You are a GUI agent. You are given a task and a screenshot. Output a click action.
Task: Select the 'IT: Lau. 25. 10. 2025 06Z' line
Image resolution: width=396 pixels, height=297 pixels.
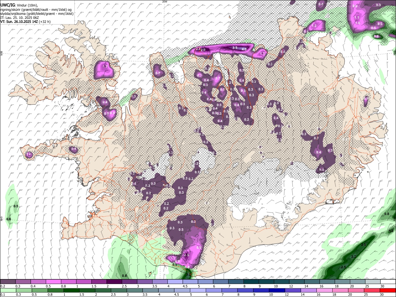click(19, 18)
